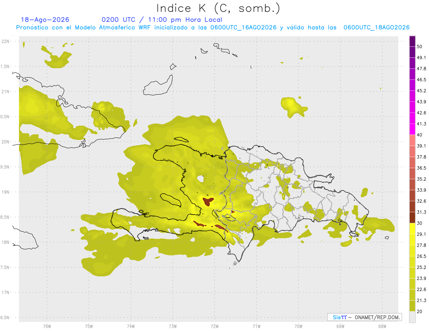Click the legend value 20
This screenshot has height=331, width=429.
point(420,312)
